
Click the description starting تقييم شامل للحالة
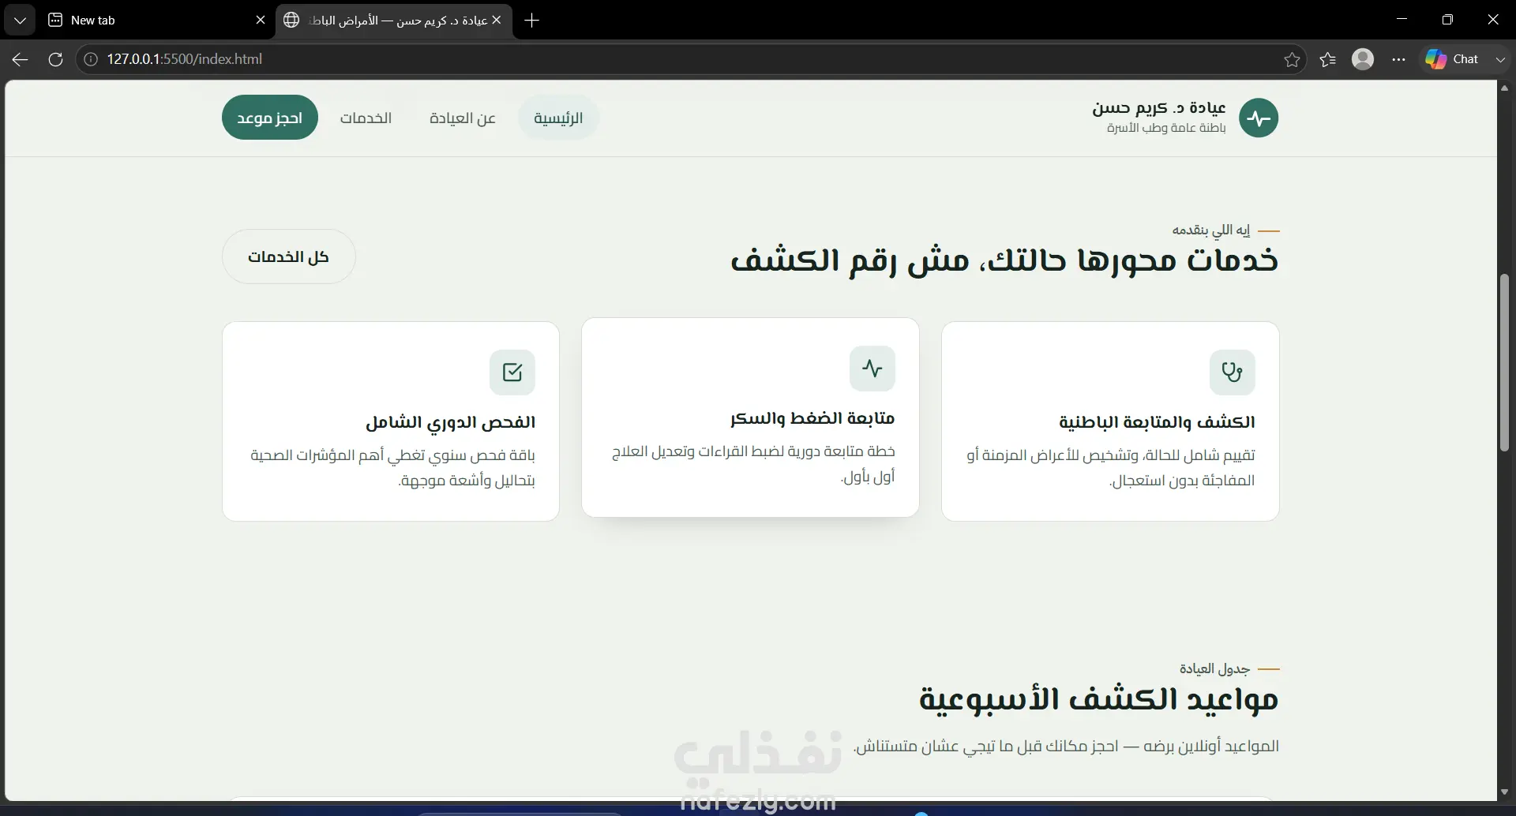(x=1111, y=467)
